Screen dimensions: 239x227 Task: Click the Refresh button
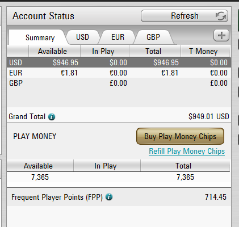(185, 16)
